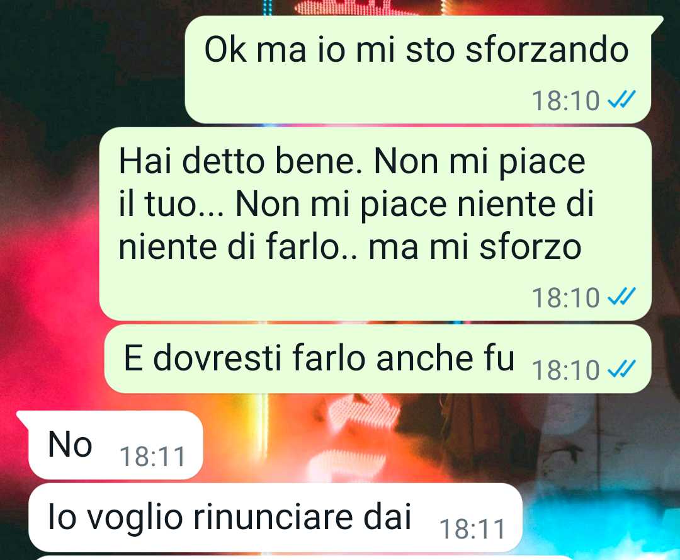Click the 18:10 time next to "anche fu"
Viewport: 680px width, 560px height.
click(565, 370)
